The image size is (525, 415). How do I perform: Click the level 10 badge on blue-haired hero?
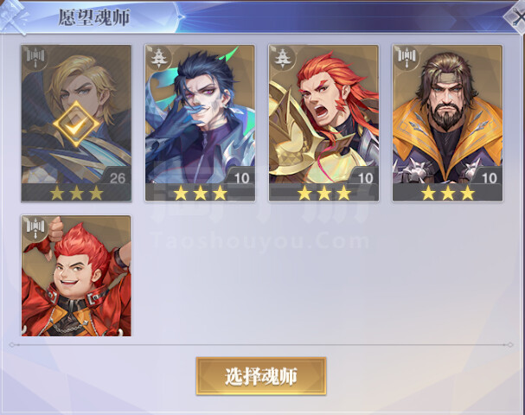(241, 177)
